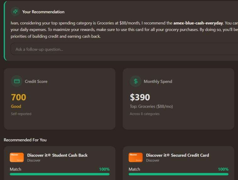Click the 100% match value for Secured Credit Card
This screenshot has width=238, height=180.
click(223, 169)
